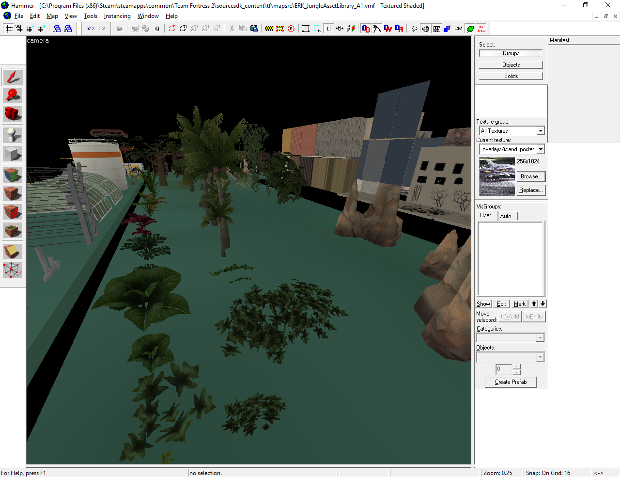Toggle the yellow-black Cordon state icon
Image resolution: width=620 pixels, height=477 pixels.
[x=269, y=29]
